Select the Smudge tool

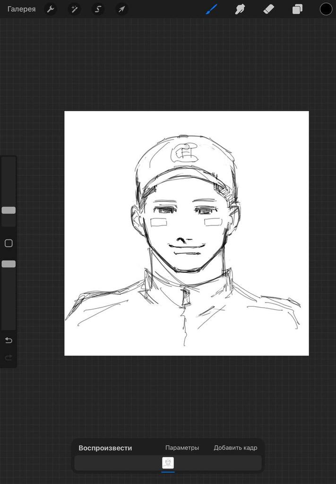(x=240, y=9)
